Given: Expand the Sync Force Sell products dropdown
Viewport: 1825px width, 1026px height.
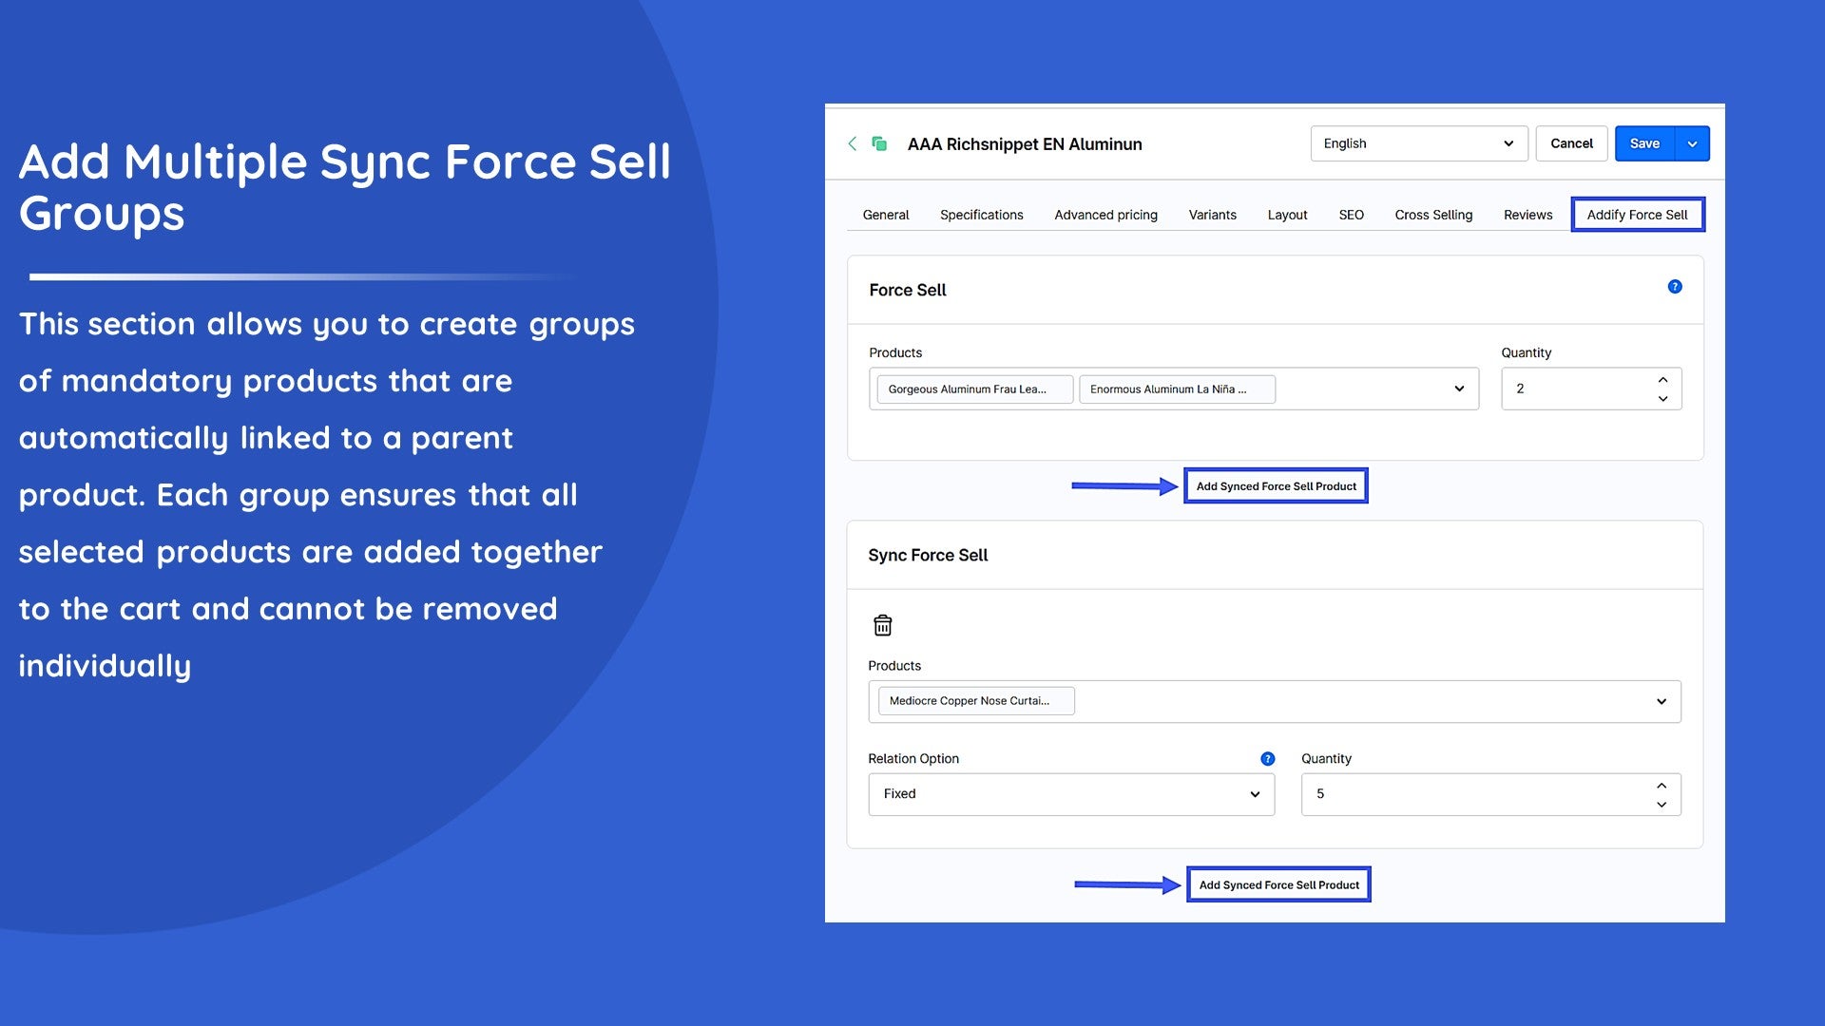Looking at the screenshot, I should 1661,701.
